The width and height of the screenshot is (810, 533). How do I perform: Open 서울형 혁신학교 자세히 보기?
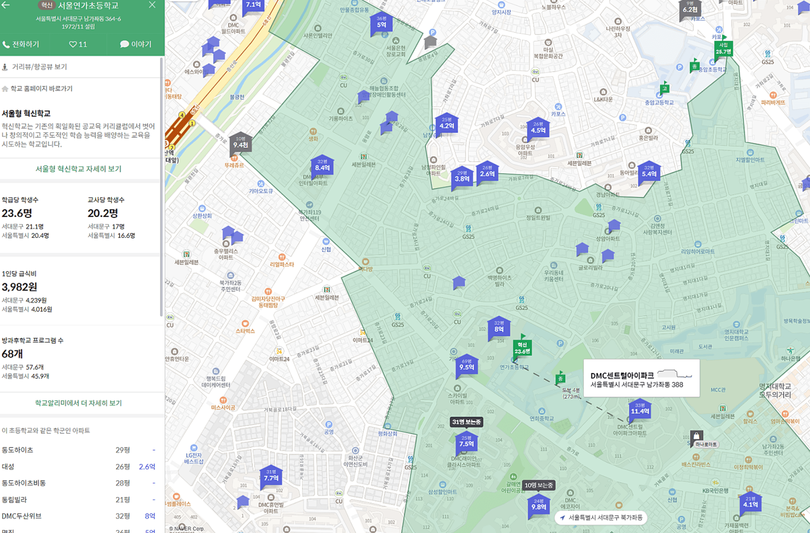point(79,169)
